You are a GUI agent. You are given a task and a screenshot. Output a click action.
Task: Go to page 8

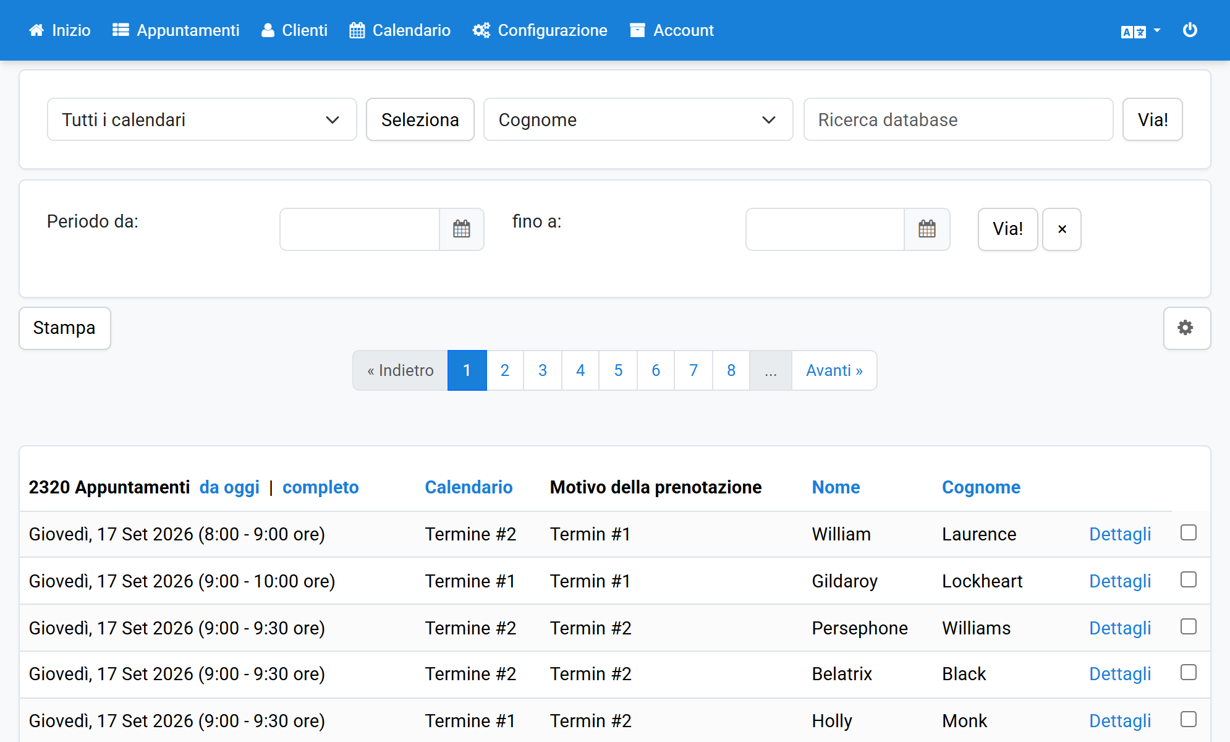click(x=731, y=370)
